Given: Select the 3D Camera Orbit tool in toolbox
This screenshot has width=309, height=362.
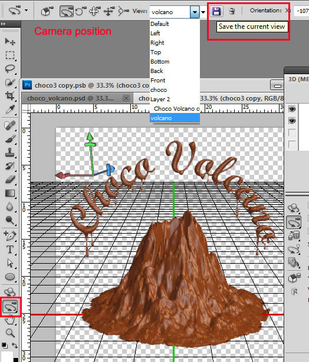Looking at the screenshot, I should click(11, 307).
